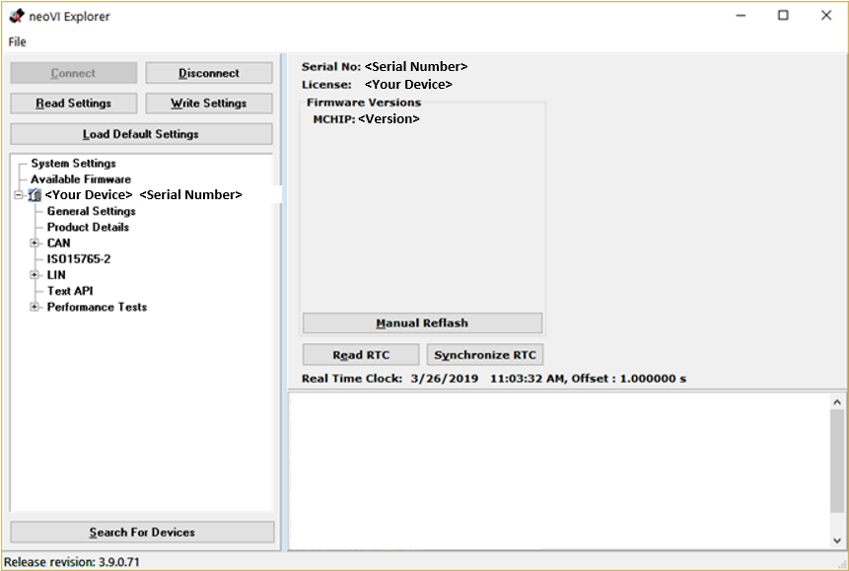Select Performance Tests tree item
This screenshot has width=849, height=571.
97,307
